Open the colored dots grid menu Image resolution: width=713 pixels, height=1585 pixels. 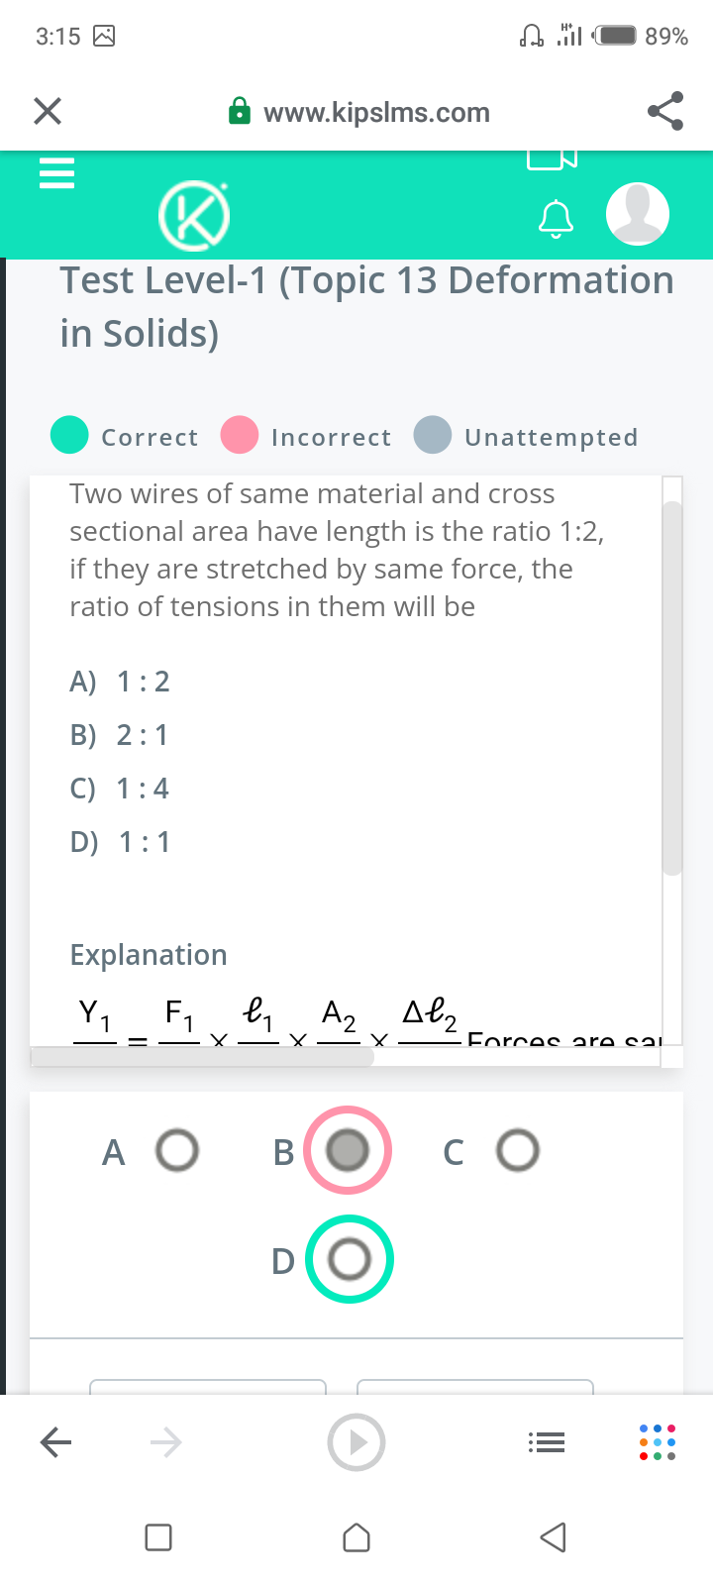pyautogui.click(x=658, y=1442)
